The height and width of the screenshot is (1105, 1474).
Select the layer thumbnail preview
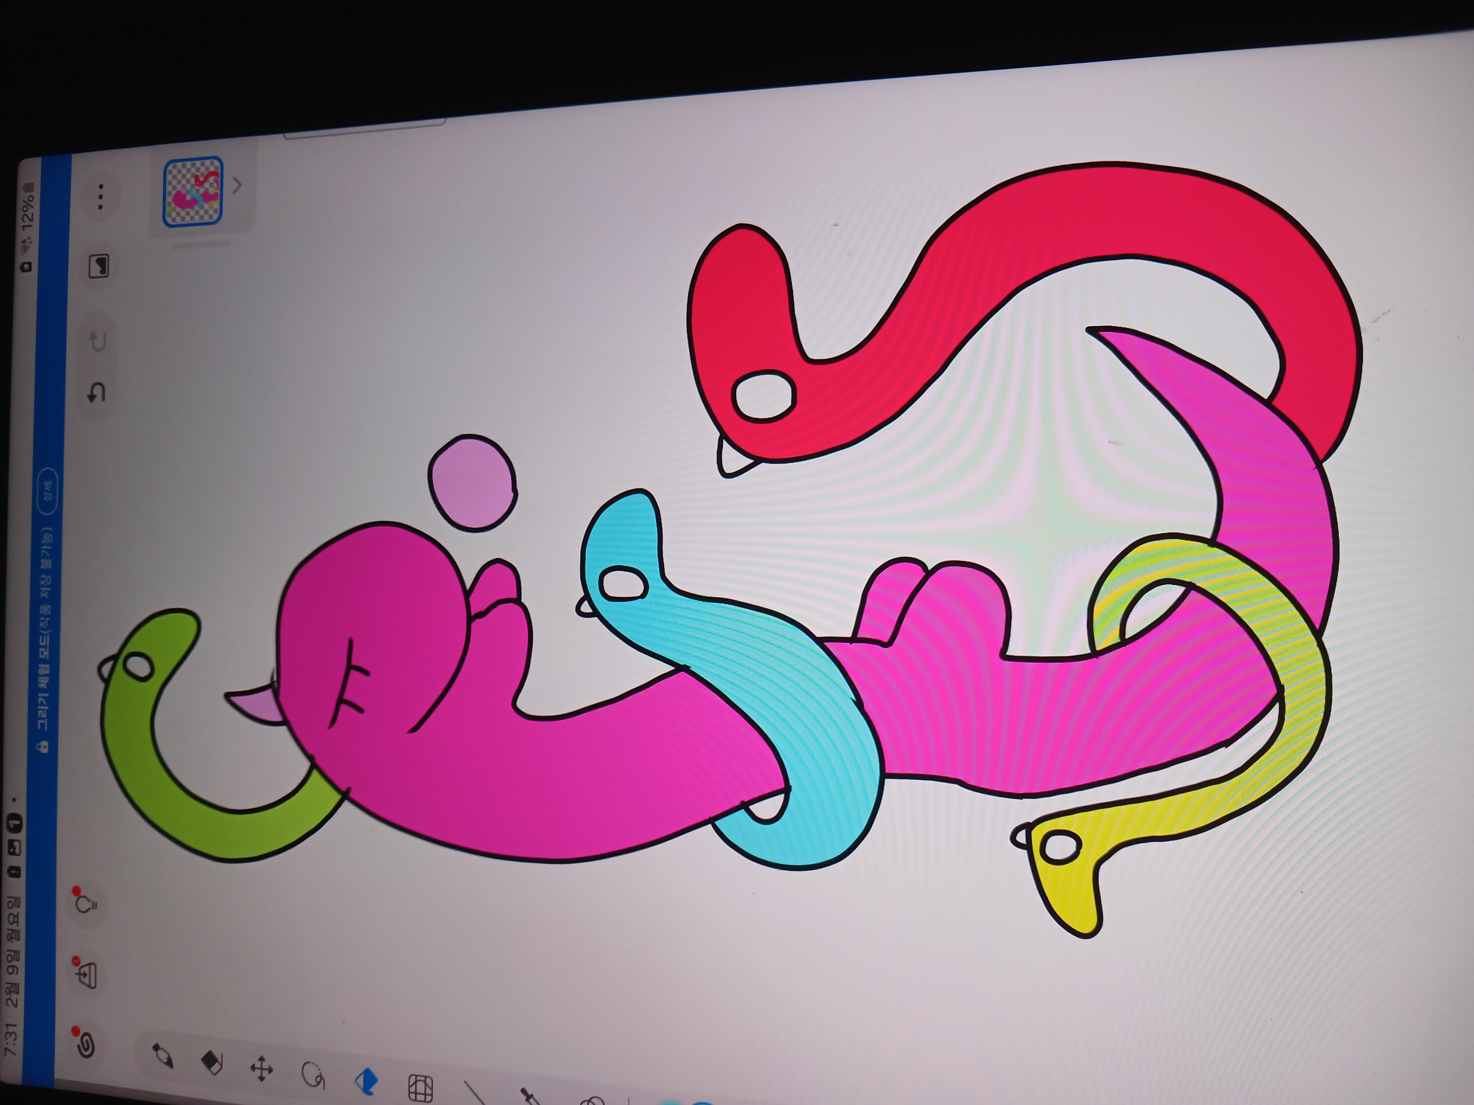pos(193,192)
